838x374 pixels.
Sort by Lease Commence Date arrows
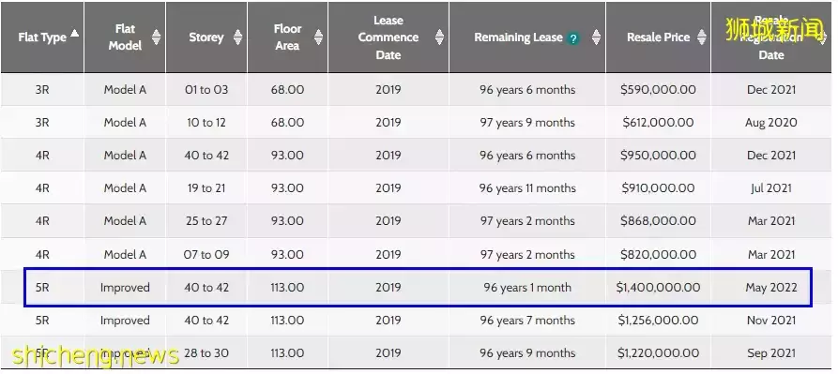[x=439, y=37]
